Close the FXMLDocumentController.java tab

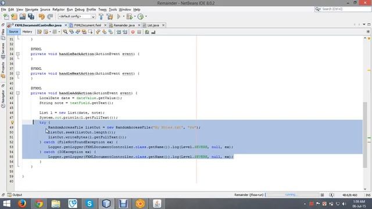tap(66, 26)
